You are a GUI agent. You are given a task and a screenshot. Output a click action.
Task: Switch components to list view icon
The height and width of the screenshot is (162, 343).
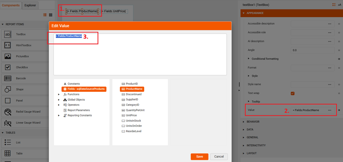45,15
